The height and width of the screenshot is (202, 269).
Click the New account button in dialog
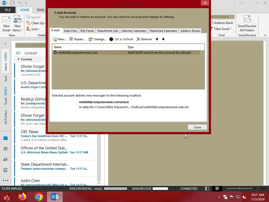[x=59, y=39]
